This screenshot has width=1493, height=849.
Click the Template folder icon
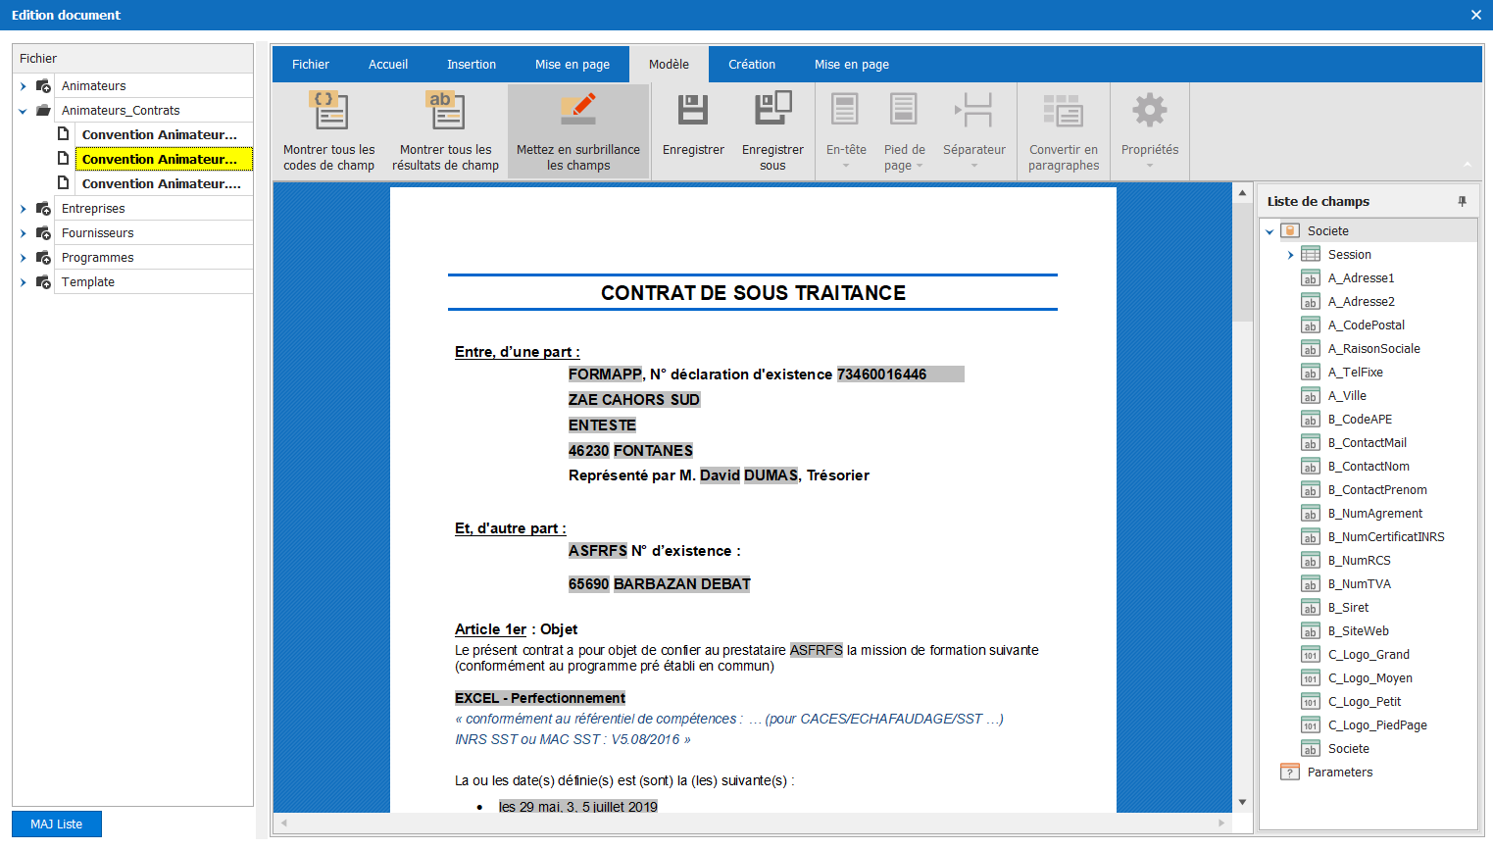(43, 282)
